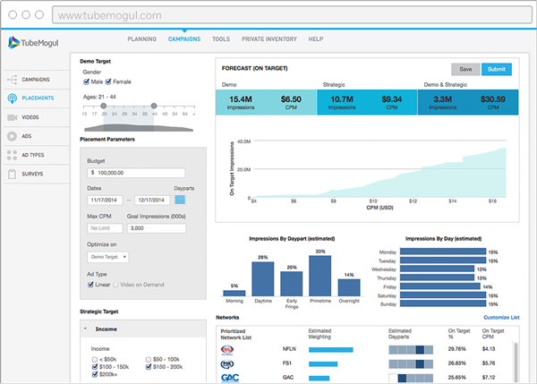
Task: Click NFLN estimated dayparts heatmap
Action: tap(411, 350)
